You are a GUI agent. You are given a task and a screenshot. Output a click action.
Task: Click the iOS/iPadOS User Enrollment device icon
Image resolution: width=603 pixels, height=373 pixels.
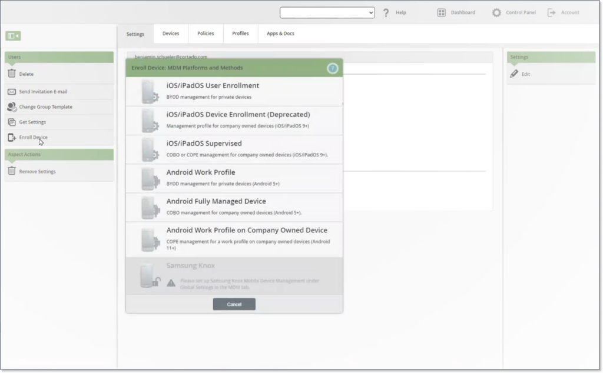150,91
